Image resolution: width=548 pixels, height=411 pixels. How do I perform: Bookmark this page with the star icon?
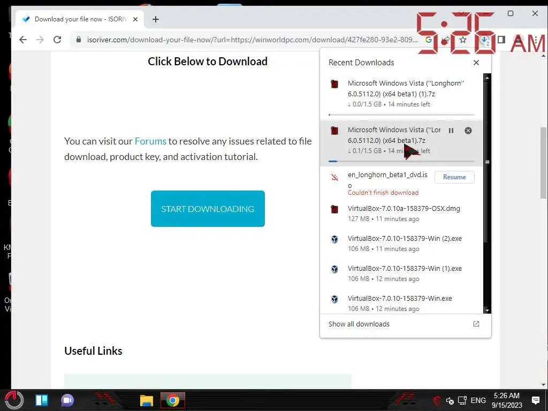(x=463, y=40)
